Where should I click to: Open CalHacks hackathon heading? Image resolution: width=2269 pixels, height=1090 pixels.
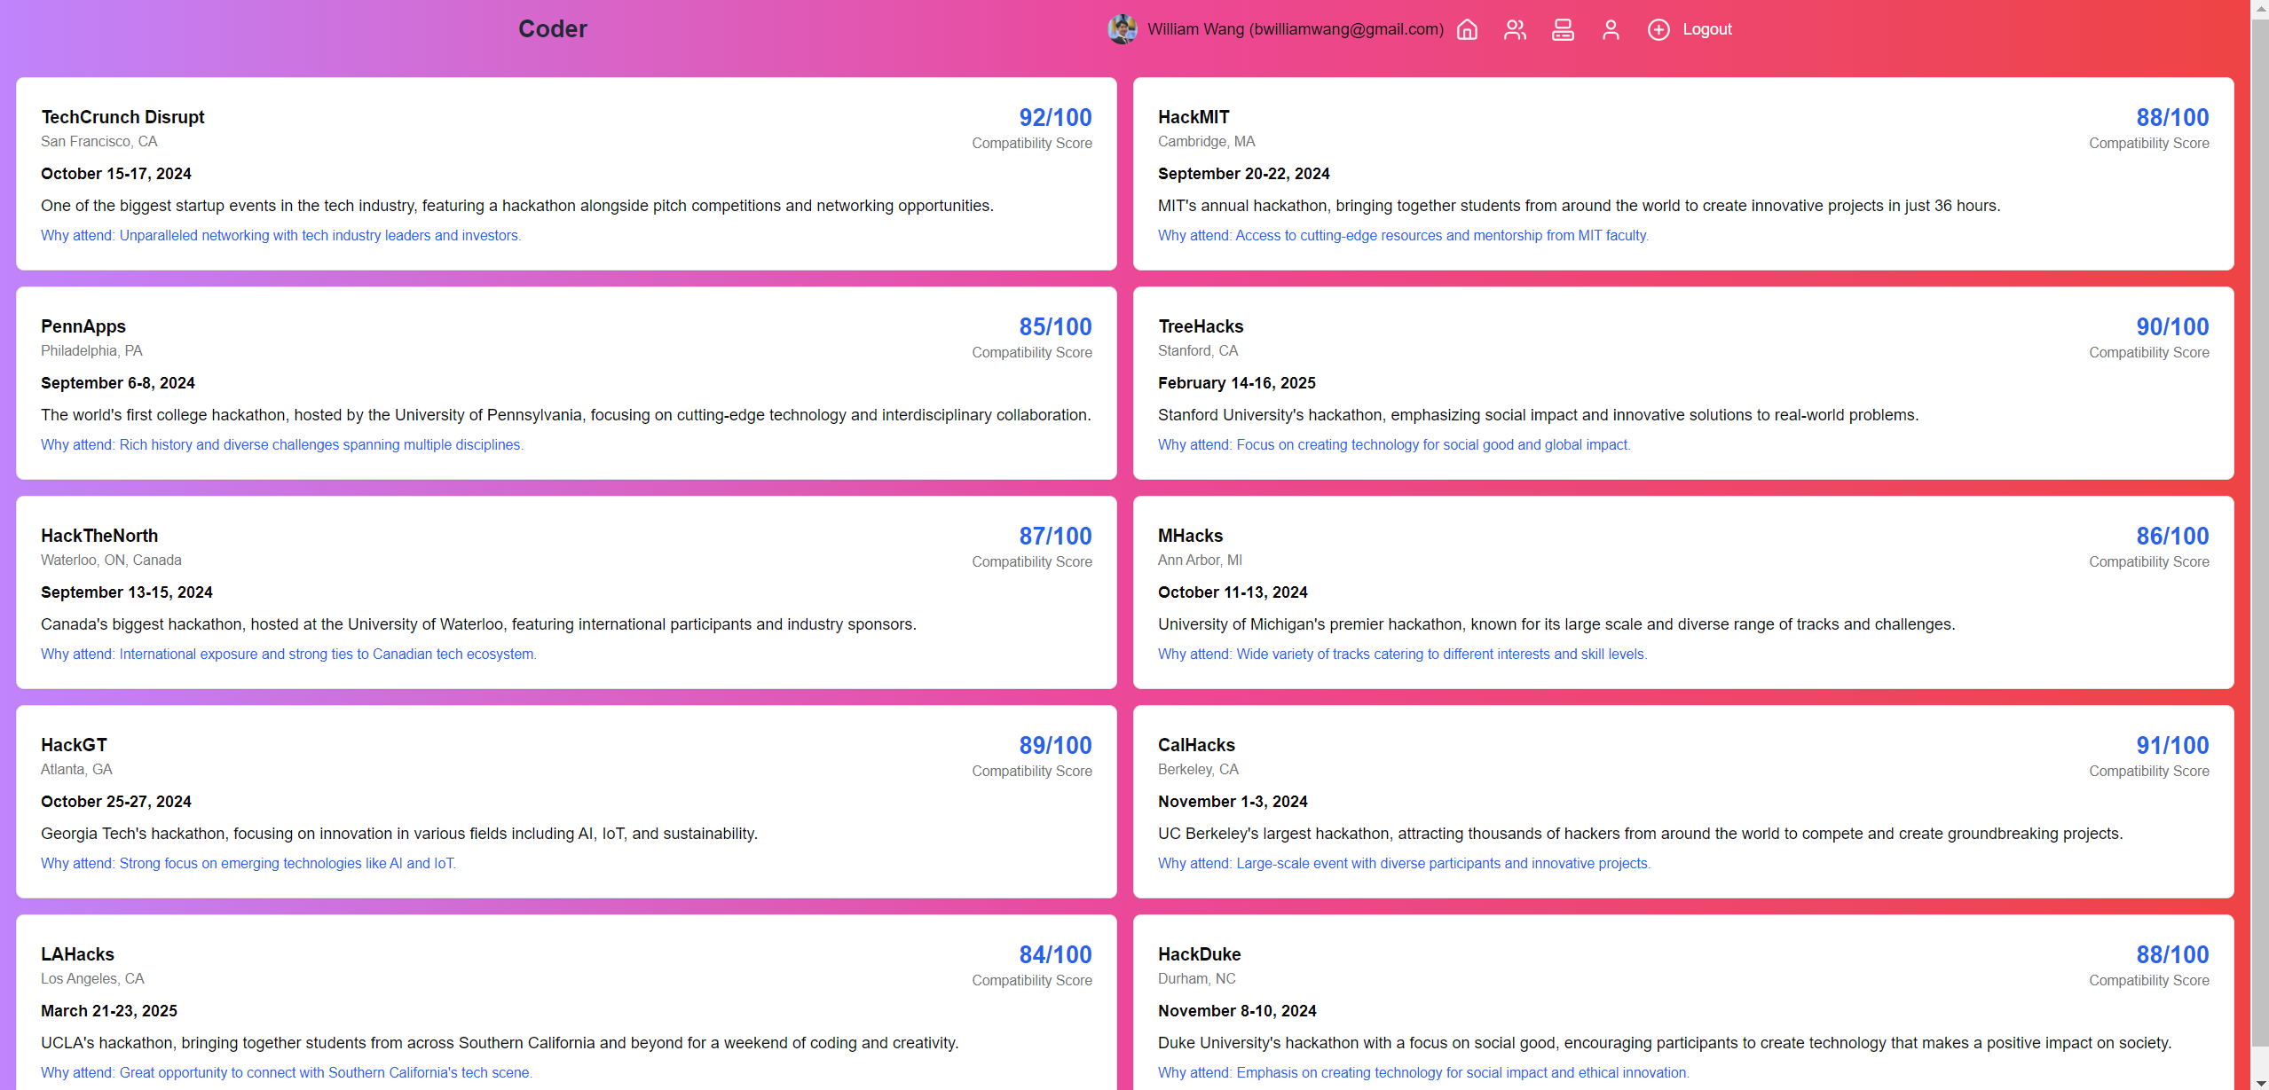(1196, 745)
